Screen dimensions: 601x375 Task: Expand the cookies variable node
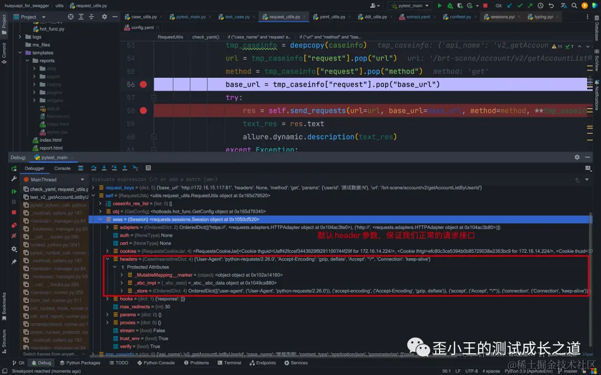pyautogui.click(x=107, y=251)
